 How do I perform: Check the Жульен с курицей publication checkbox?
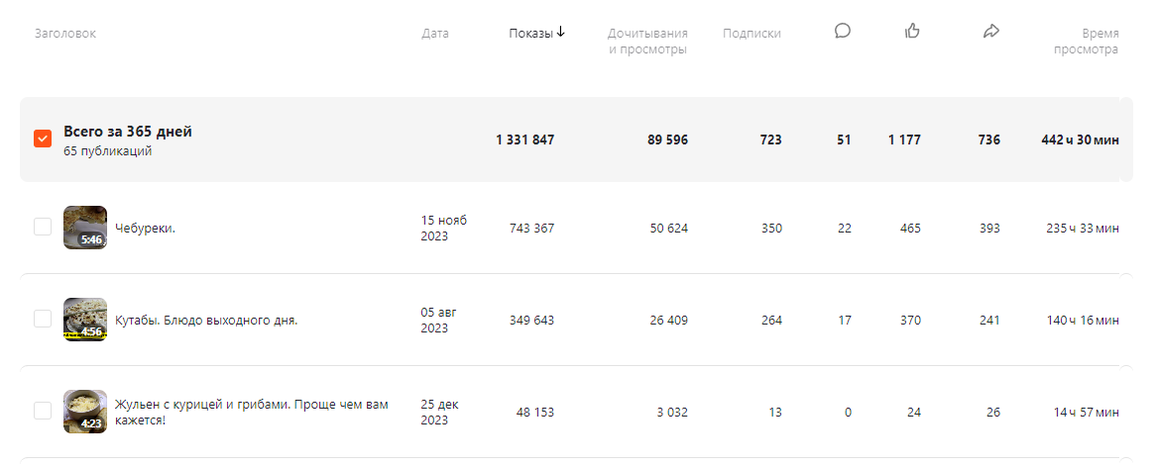coord(43,411)
